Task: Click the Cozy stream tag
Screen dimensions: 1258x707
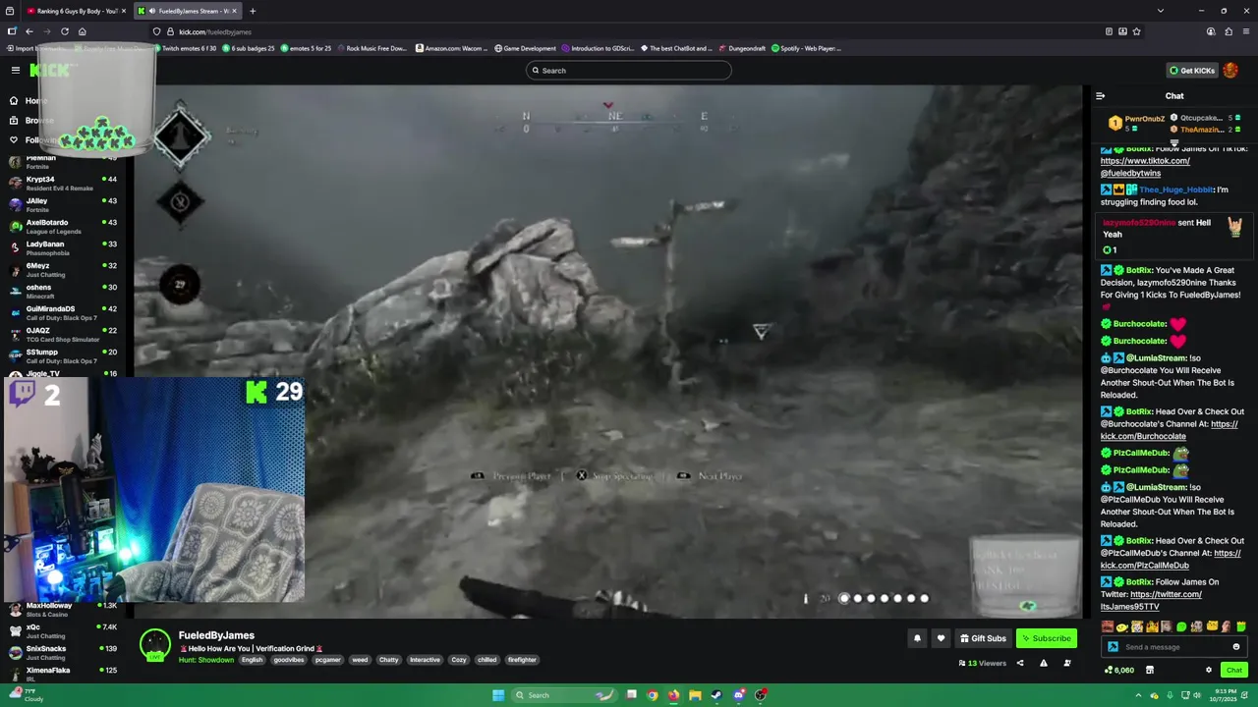Action: 459,660
